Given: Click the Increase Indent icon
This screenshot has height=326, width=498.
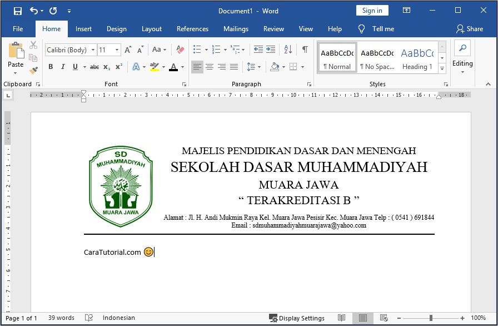Looking at the screenshot, I should (x=271, y=50).
